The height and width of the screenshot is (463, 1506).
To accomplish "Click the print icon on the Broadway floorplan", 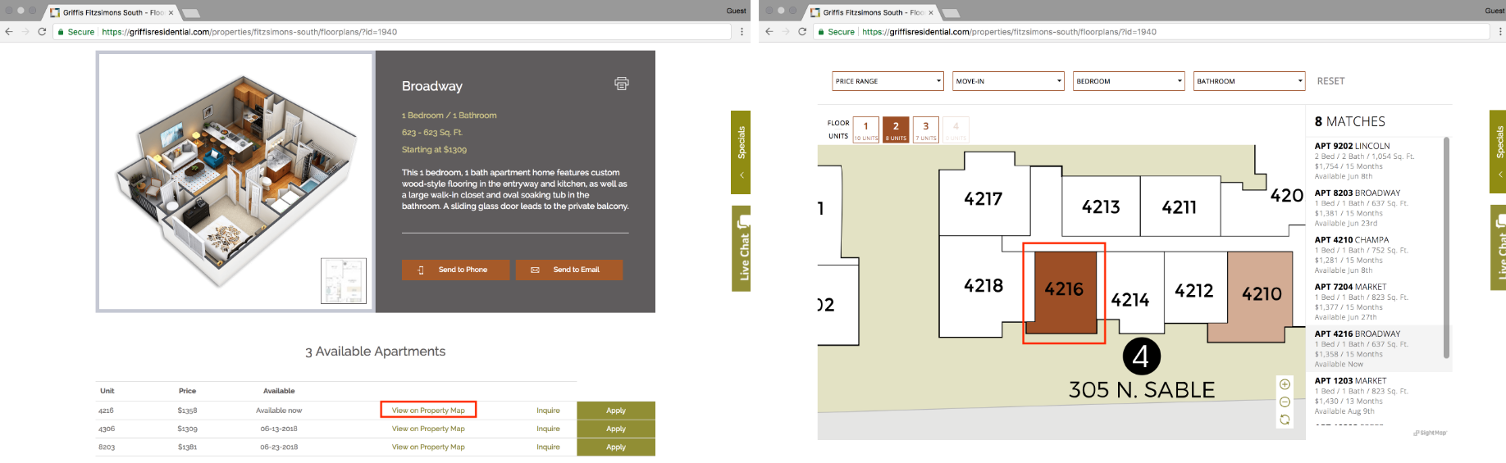I will [622, 84].
